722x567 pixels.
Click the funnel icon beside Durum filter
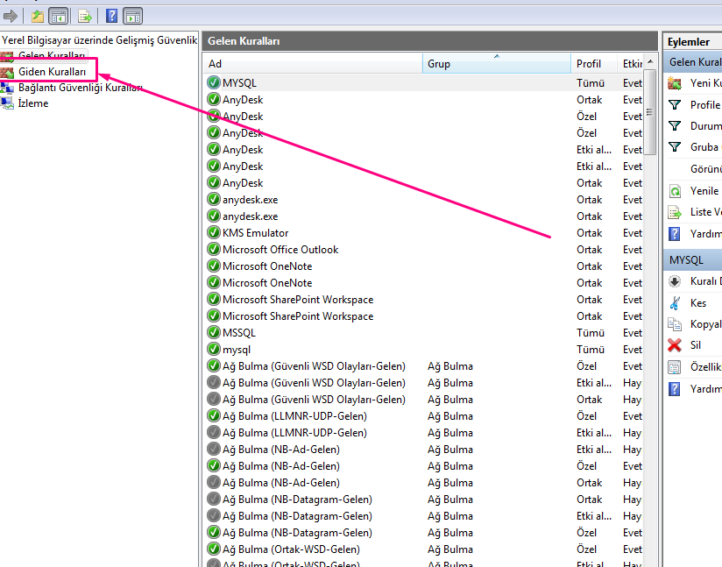point(675,125)
